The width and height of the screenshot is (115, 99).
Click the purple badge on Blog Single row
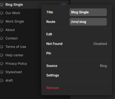point(63,4)
